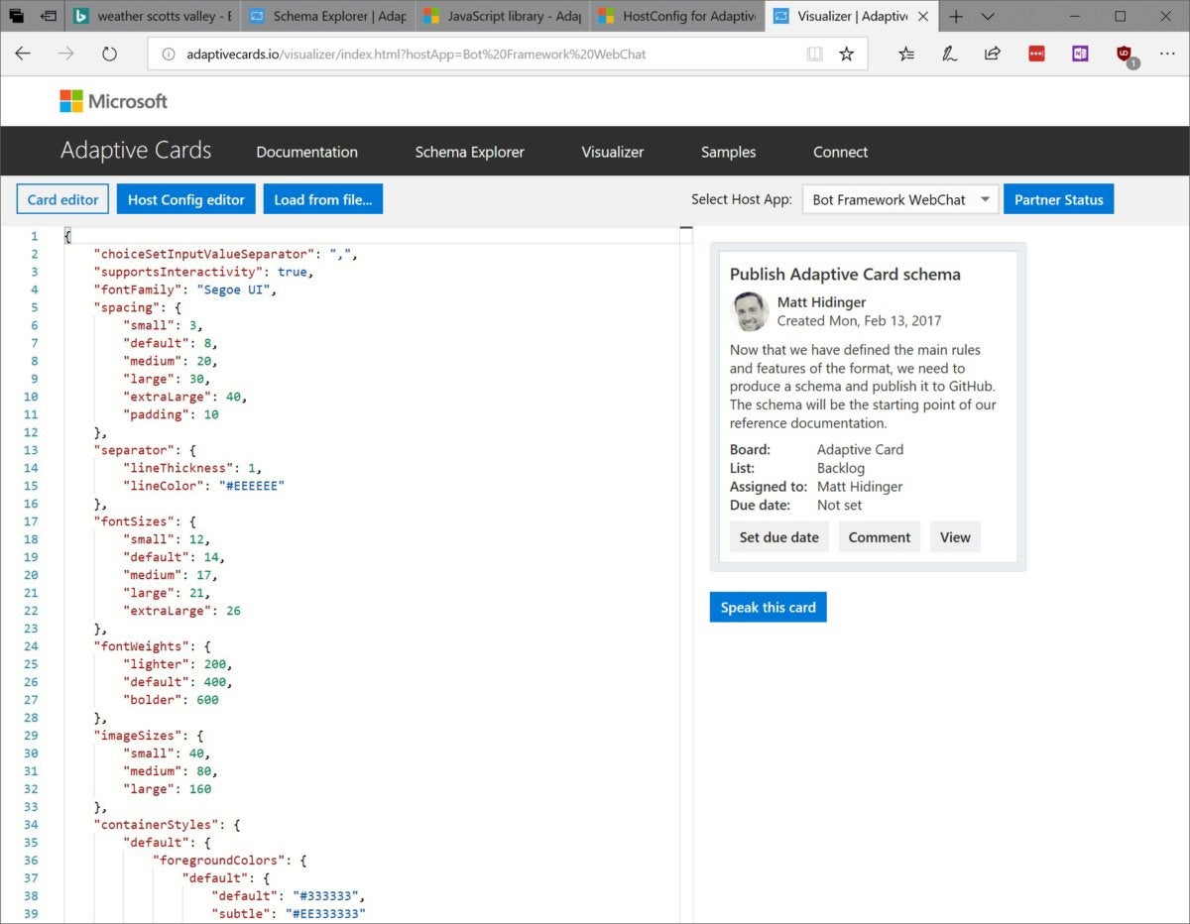The image size is (1190, 924).
Task: Click the card title Publish Adaptive Card schema
Action: click(x=845, y=275)
